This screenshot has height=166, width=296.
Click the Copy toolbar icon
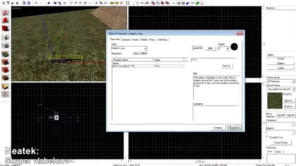point(101,3)
